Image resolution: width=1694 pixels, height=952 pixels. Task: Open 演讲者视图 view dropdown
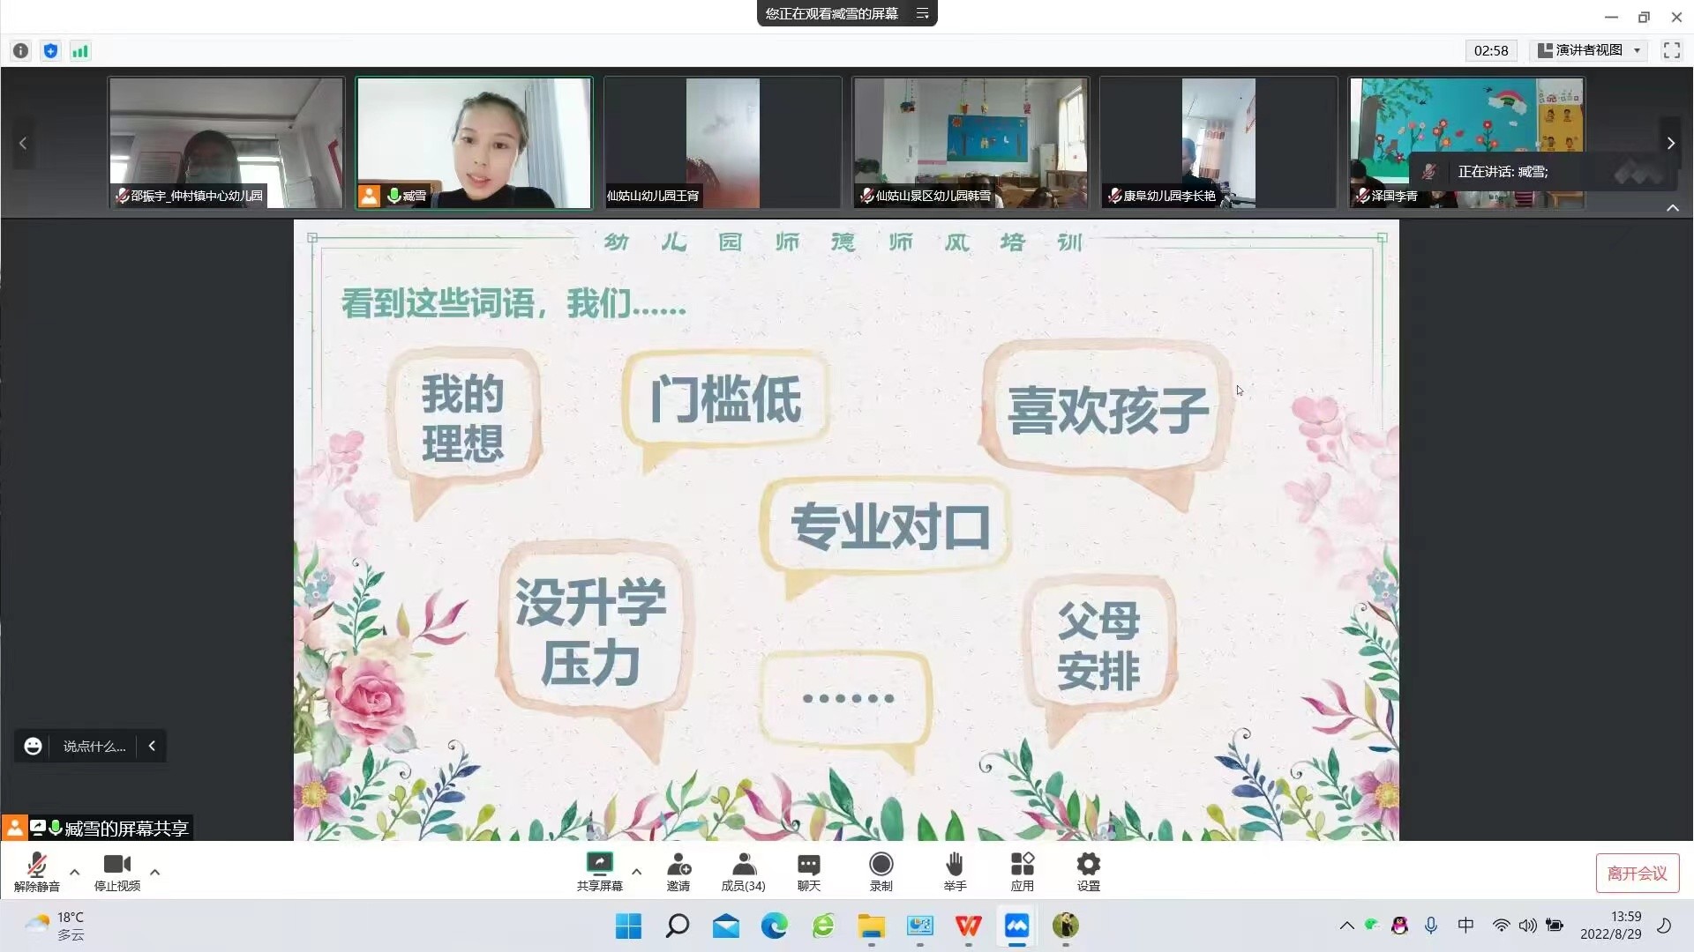1589,50
